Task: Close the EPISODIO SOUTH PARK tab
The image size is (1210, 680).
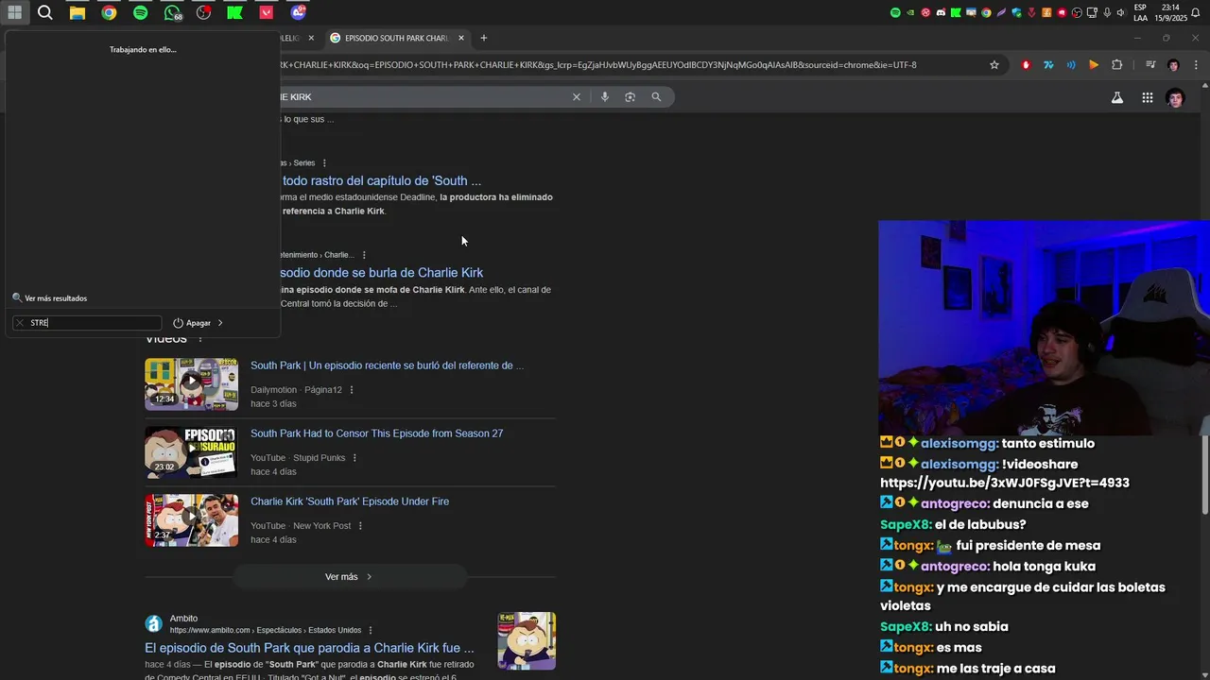Action: tap(461, 38)
